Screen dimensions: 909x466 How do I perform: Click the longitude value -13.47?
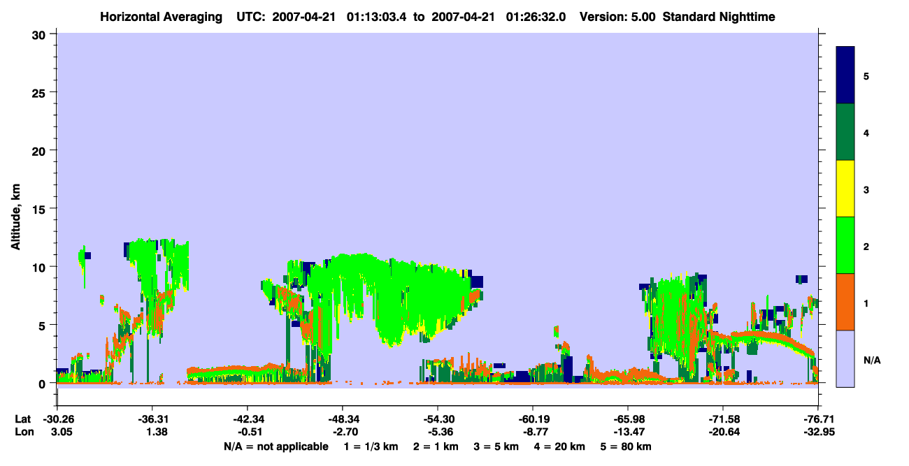[x=628, y=432]
